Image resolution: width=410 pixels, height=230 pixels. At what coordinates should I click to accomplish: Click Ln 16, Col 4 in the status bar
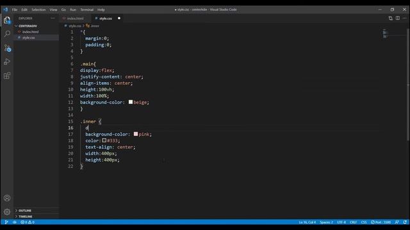[307, 222]
